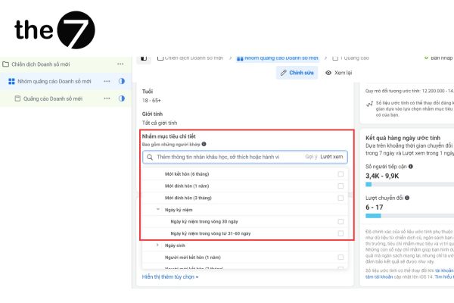Click the Gợi ý suggestion link
This screenshot has width=454, height=303.
(x=311, y=157)
